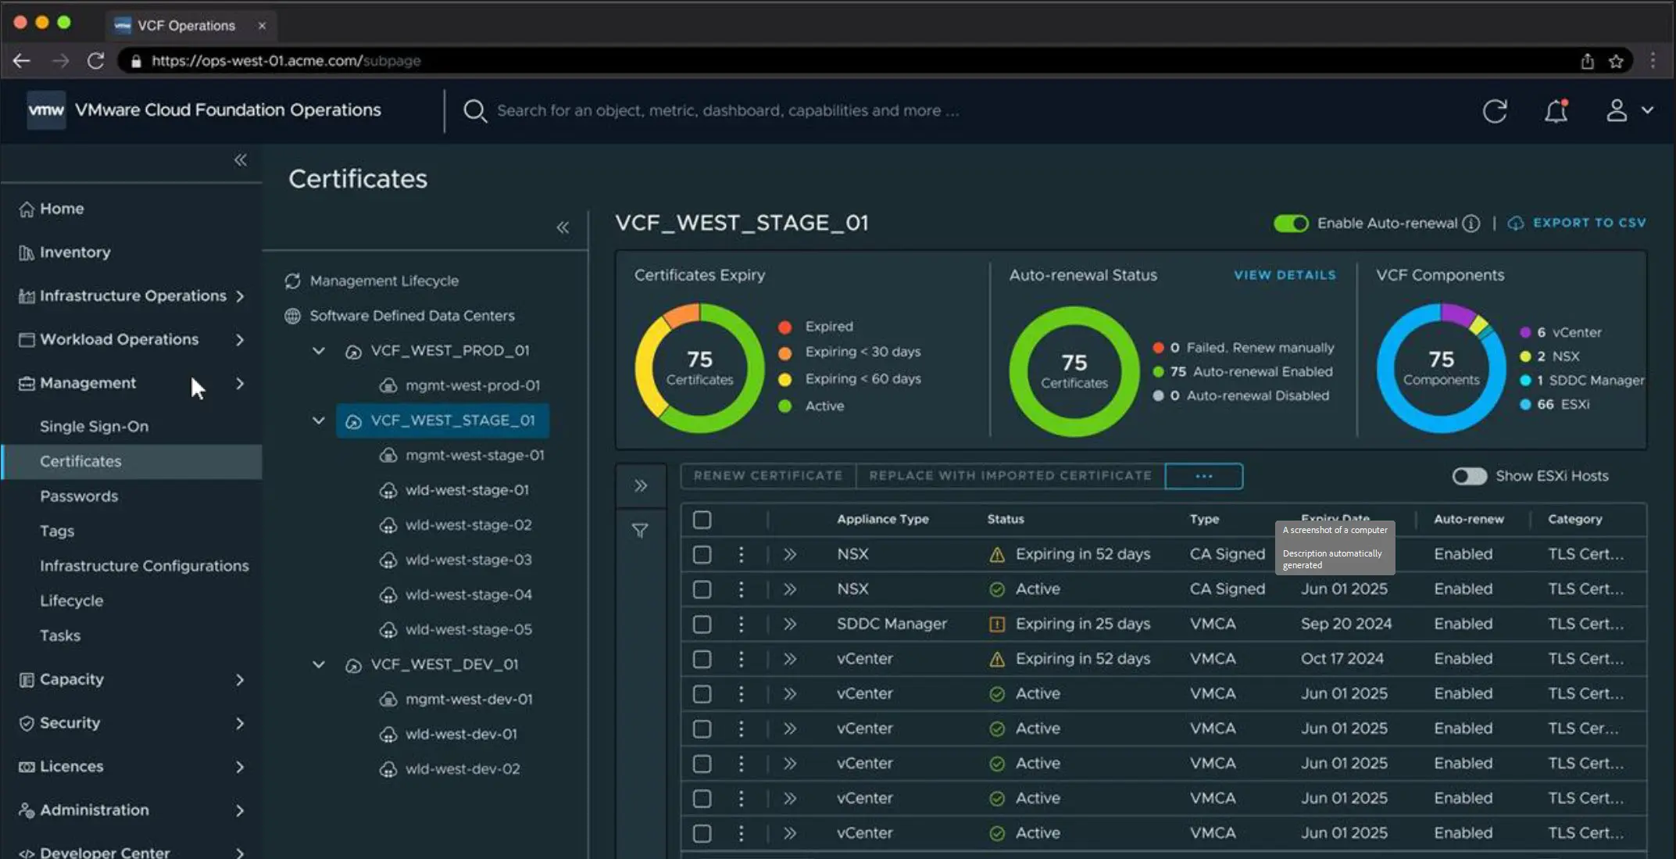
Task: Go to Home in sidebar
Action: 52,209
